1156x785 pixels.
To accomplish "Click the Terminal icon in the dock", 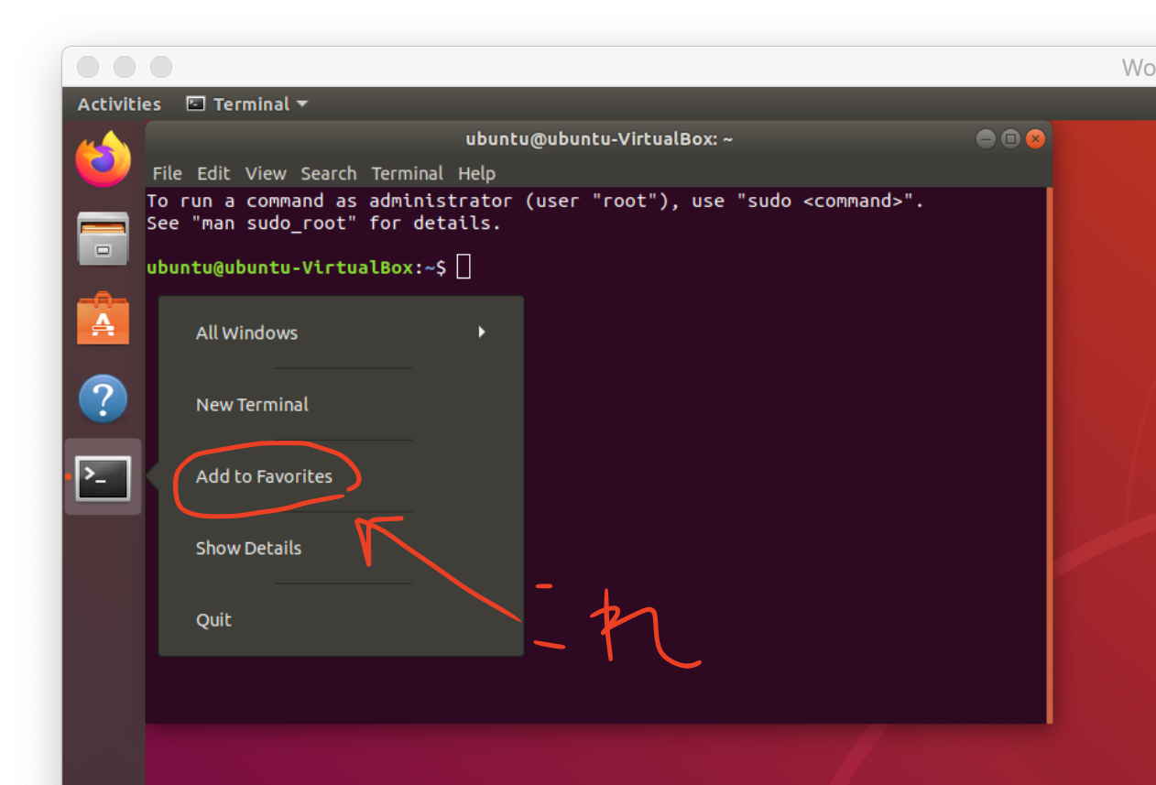I will tap(103, 477).
